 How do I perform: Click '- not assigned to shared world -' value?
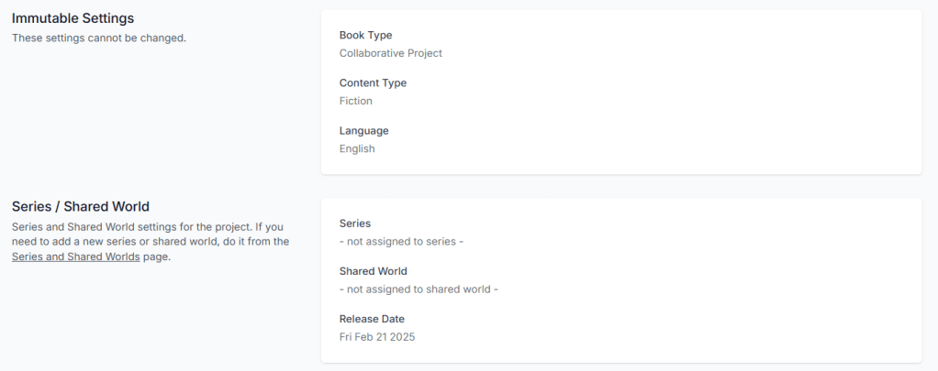click(x=419, y=289)
